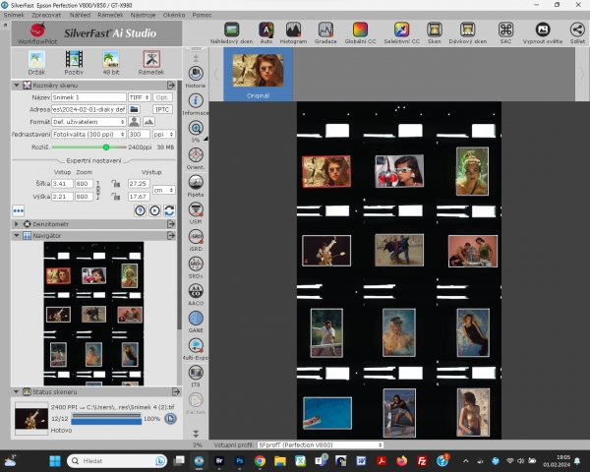Screen dimensions: 590x472
Task: Start a Náhledový sken preview scan
Action: click(231, 33)
